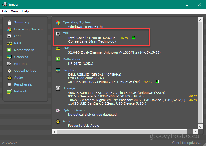Click the vertical scrollbar up arrow
Screen dimensions: 206x146
click(x=200, y=20)
